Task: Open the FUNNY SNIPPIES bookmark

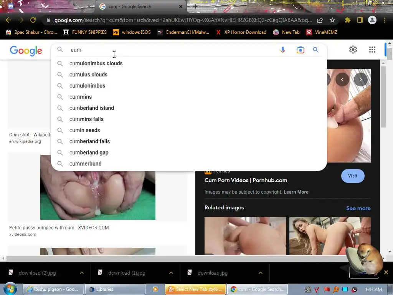Action: (x=85, y=32)
